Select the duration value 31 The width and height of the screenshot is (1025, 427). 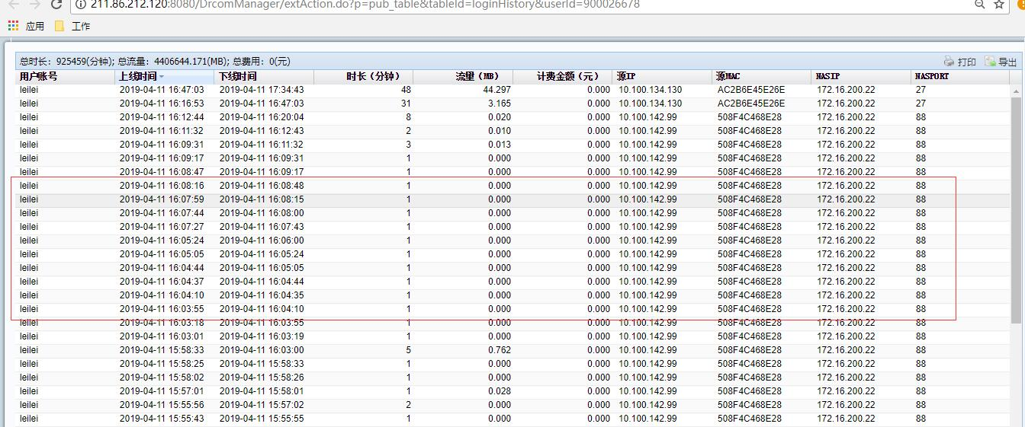click(406, 104)
